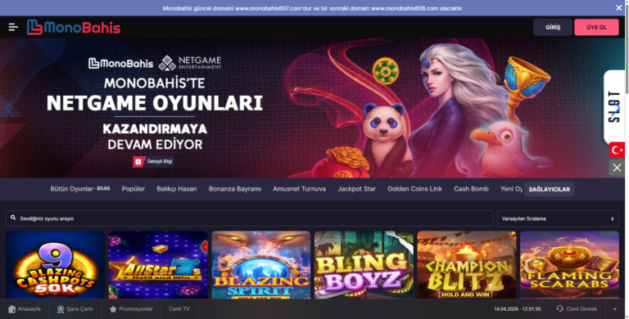Click the Canlı Destek headset icon

pyautogui.click(x=560, y=308)
